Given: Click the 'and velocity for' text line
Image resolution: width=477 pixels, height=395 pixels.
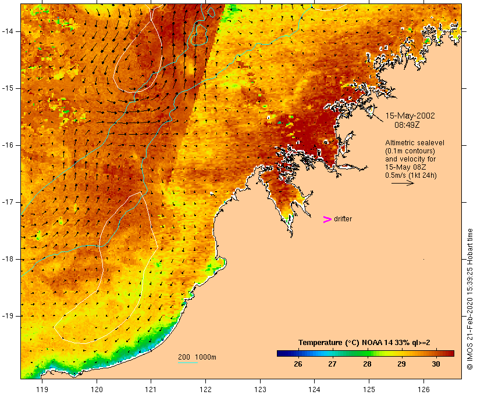Looking at the screenshot, I should click(410, 159).
